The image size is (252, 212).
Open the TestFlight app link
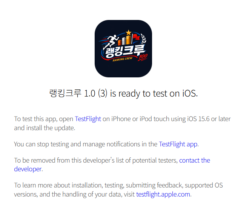tap(178, 144)
